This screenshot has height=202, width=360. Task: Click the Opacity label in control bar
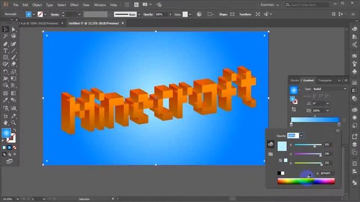click(x=148, y=15)
